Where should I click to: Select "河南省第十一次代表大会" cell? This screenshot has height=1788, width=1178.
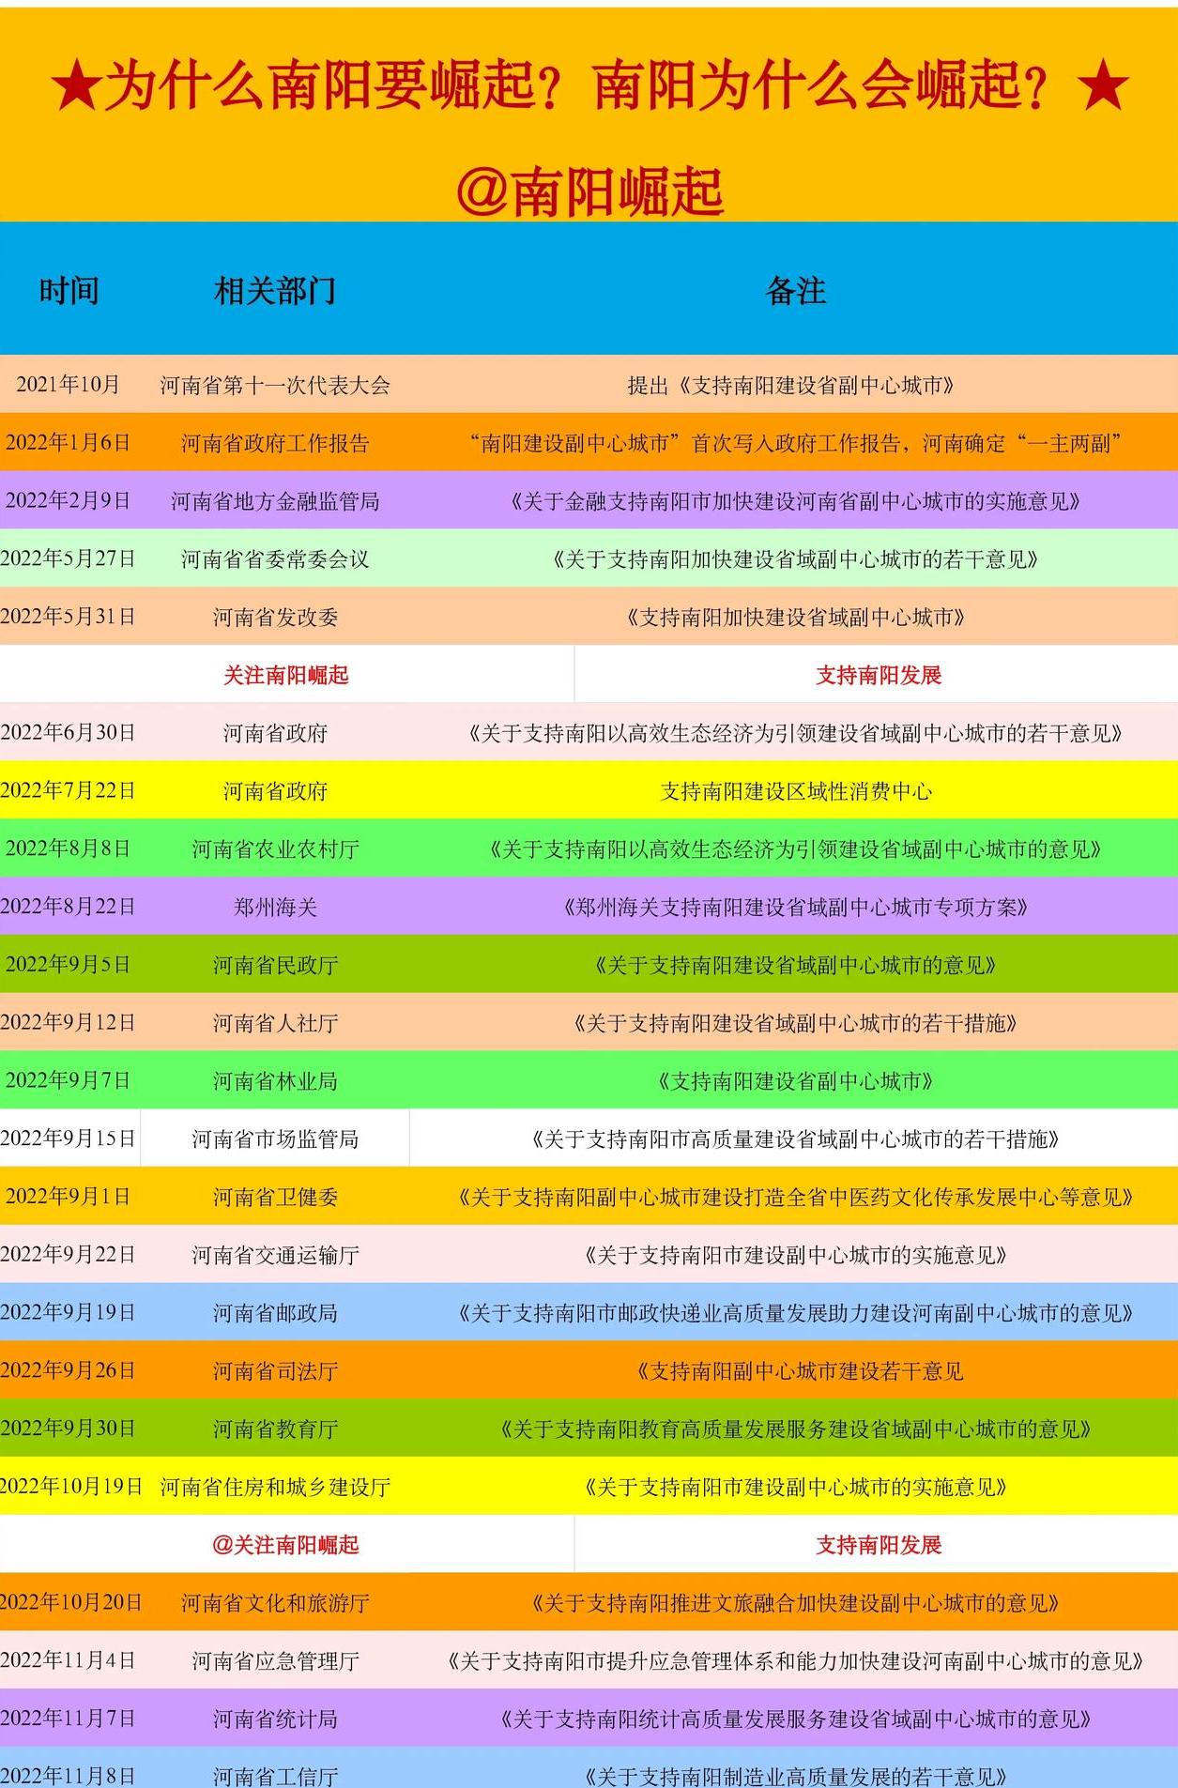coord(275,386)
